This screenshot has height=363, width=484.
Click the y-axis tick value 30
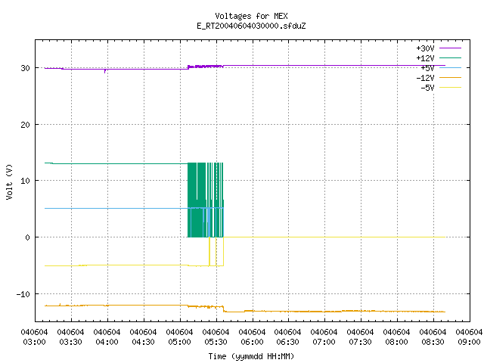[x=25, y=68]
